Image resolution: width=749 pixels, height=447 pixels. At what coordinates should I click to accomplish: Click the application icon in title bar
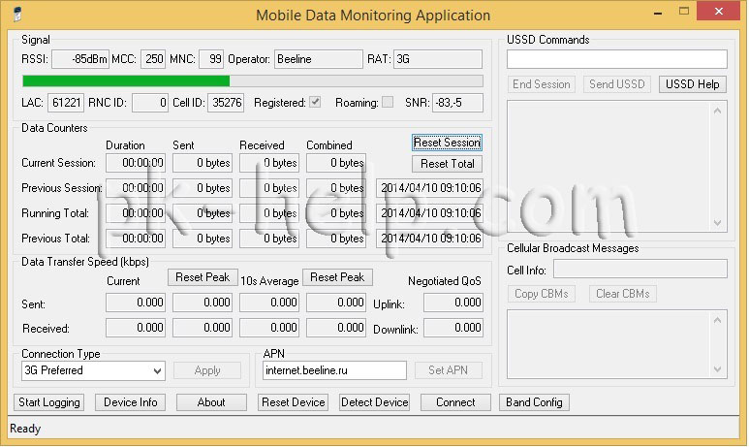click(x=17, y=14)
